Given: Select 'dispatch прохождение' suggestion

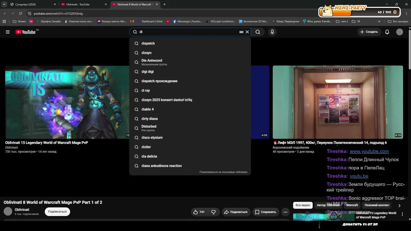Looking at the screenshot, I should (190, 81).
